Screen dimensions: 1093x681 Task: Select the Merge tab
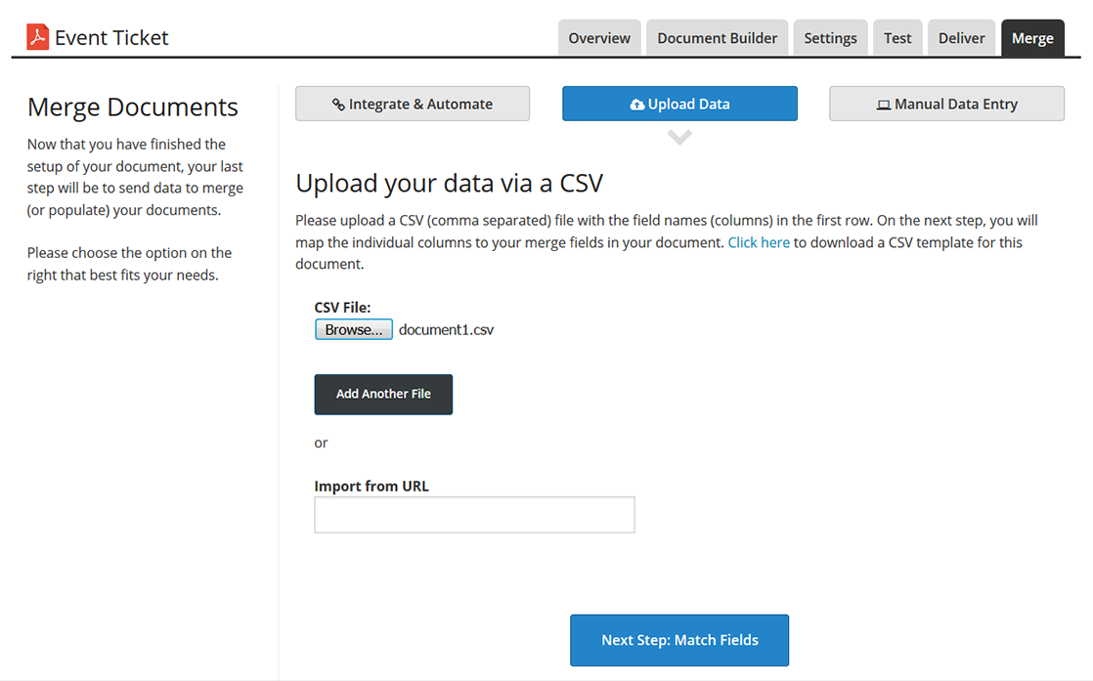(1032, 38)
